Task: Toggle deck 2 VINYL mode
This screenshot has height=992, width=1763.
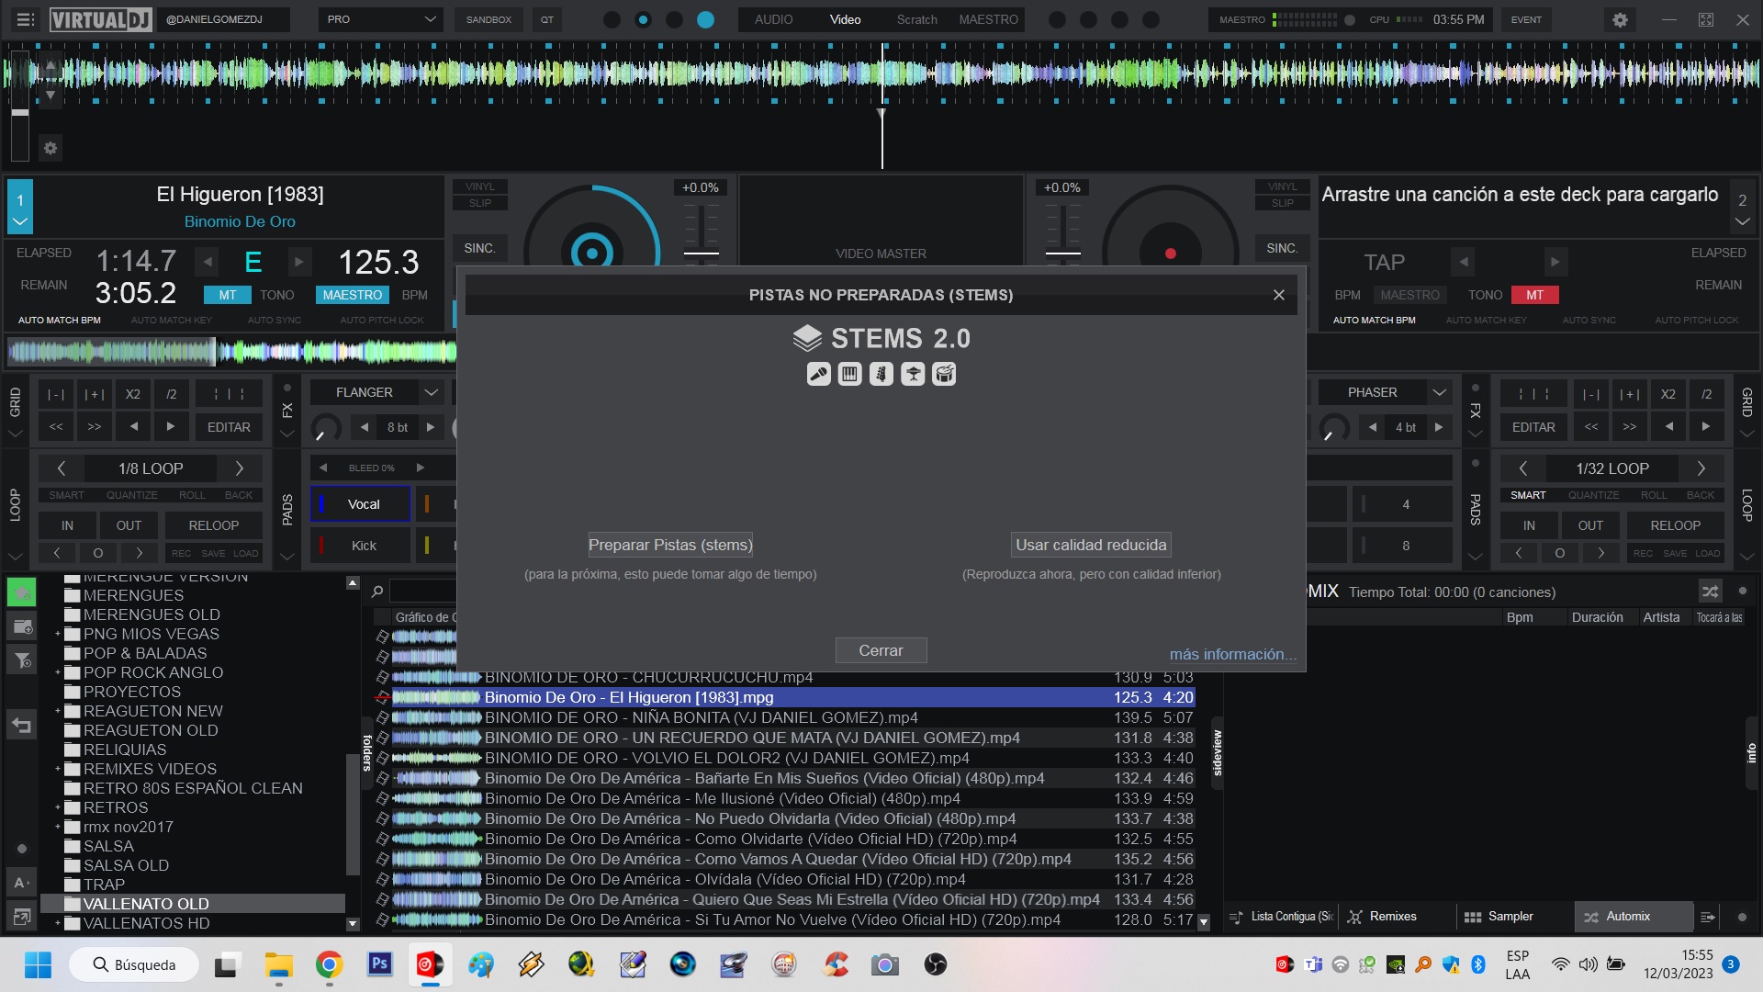Action: tap(1282, 186)
